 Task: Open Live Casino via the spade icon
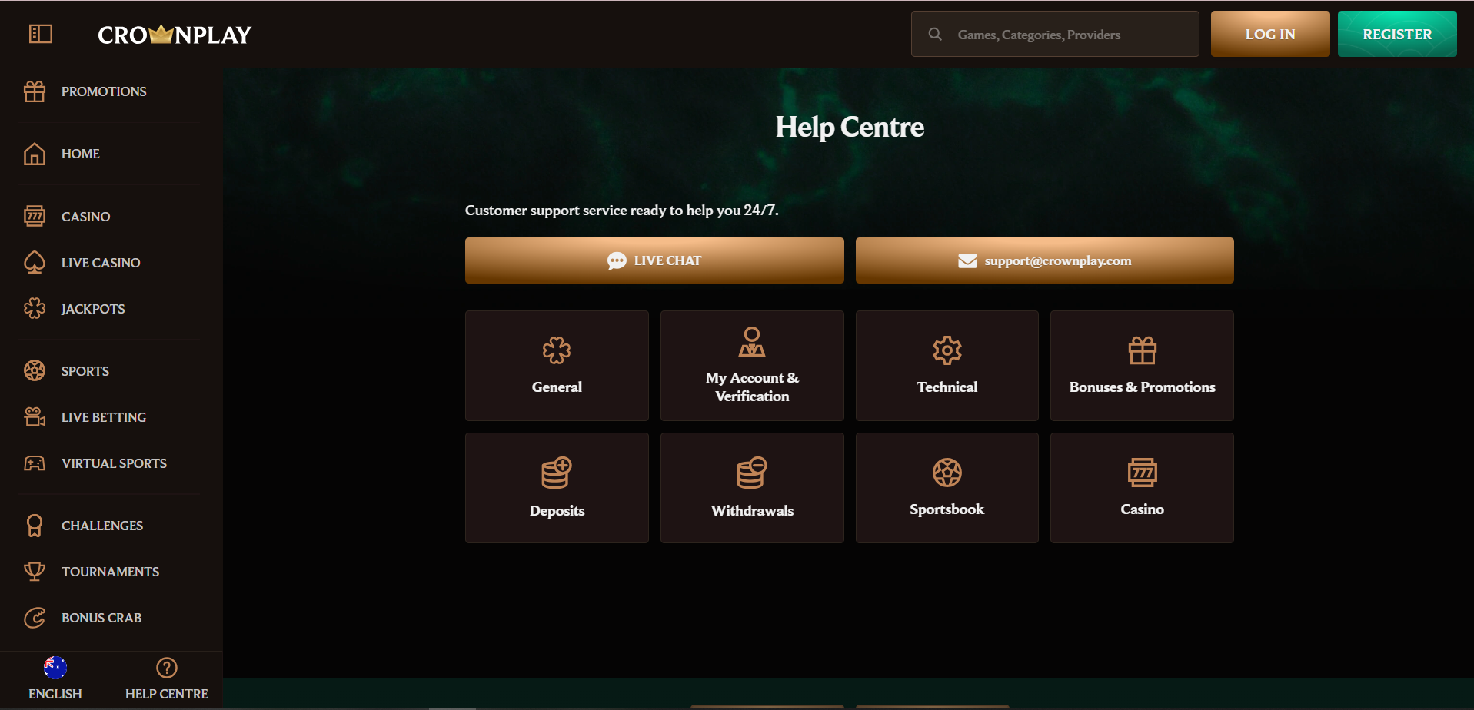pyautogui.click(x=35, y=262)
